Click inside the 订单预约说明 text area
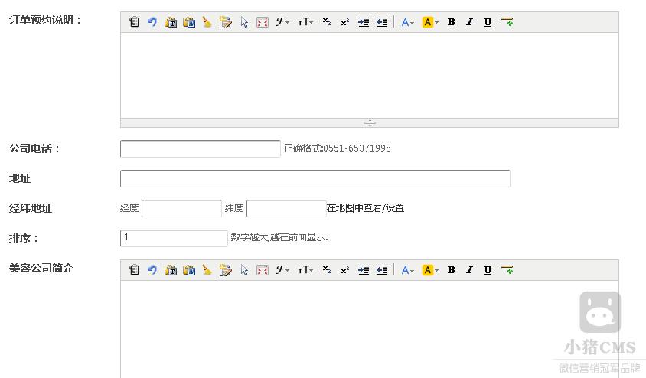This screenshot has height=378, width=646. tap(370, 75)
